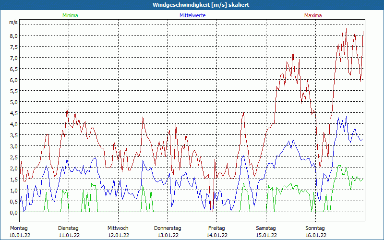
Task: Select the Montag day label
Action: (19, 228)
